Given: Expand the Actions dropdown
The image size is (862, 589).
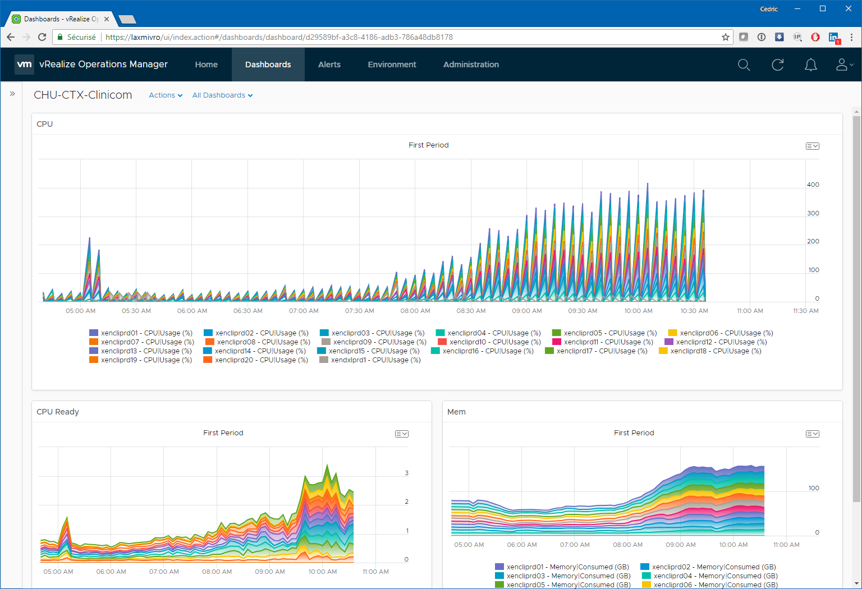Looking at the screenshot, I should pyautogui.click(x=166, y=95).
